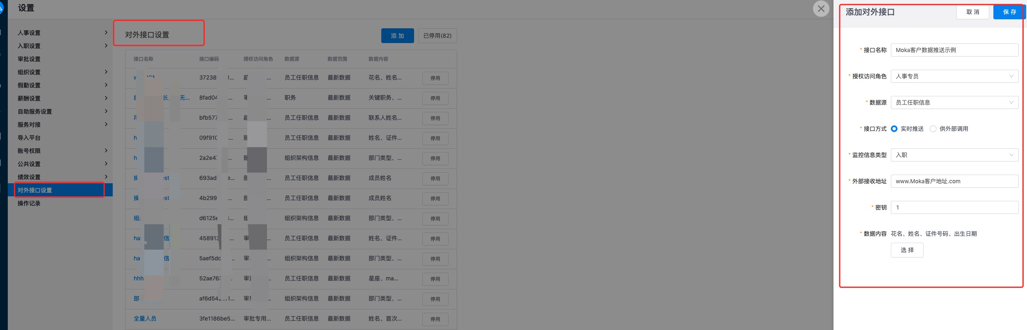The width and height of the screenshot is (1027, 330).
Task: Click the 授权访问角色 column header
Action: click(x=258, y=59)
